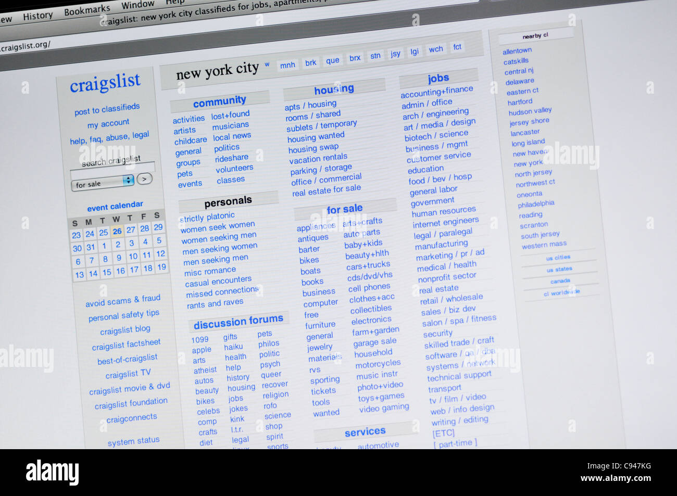Open rants and raves link

coord(215,303)
